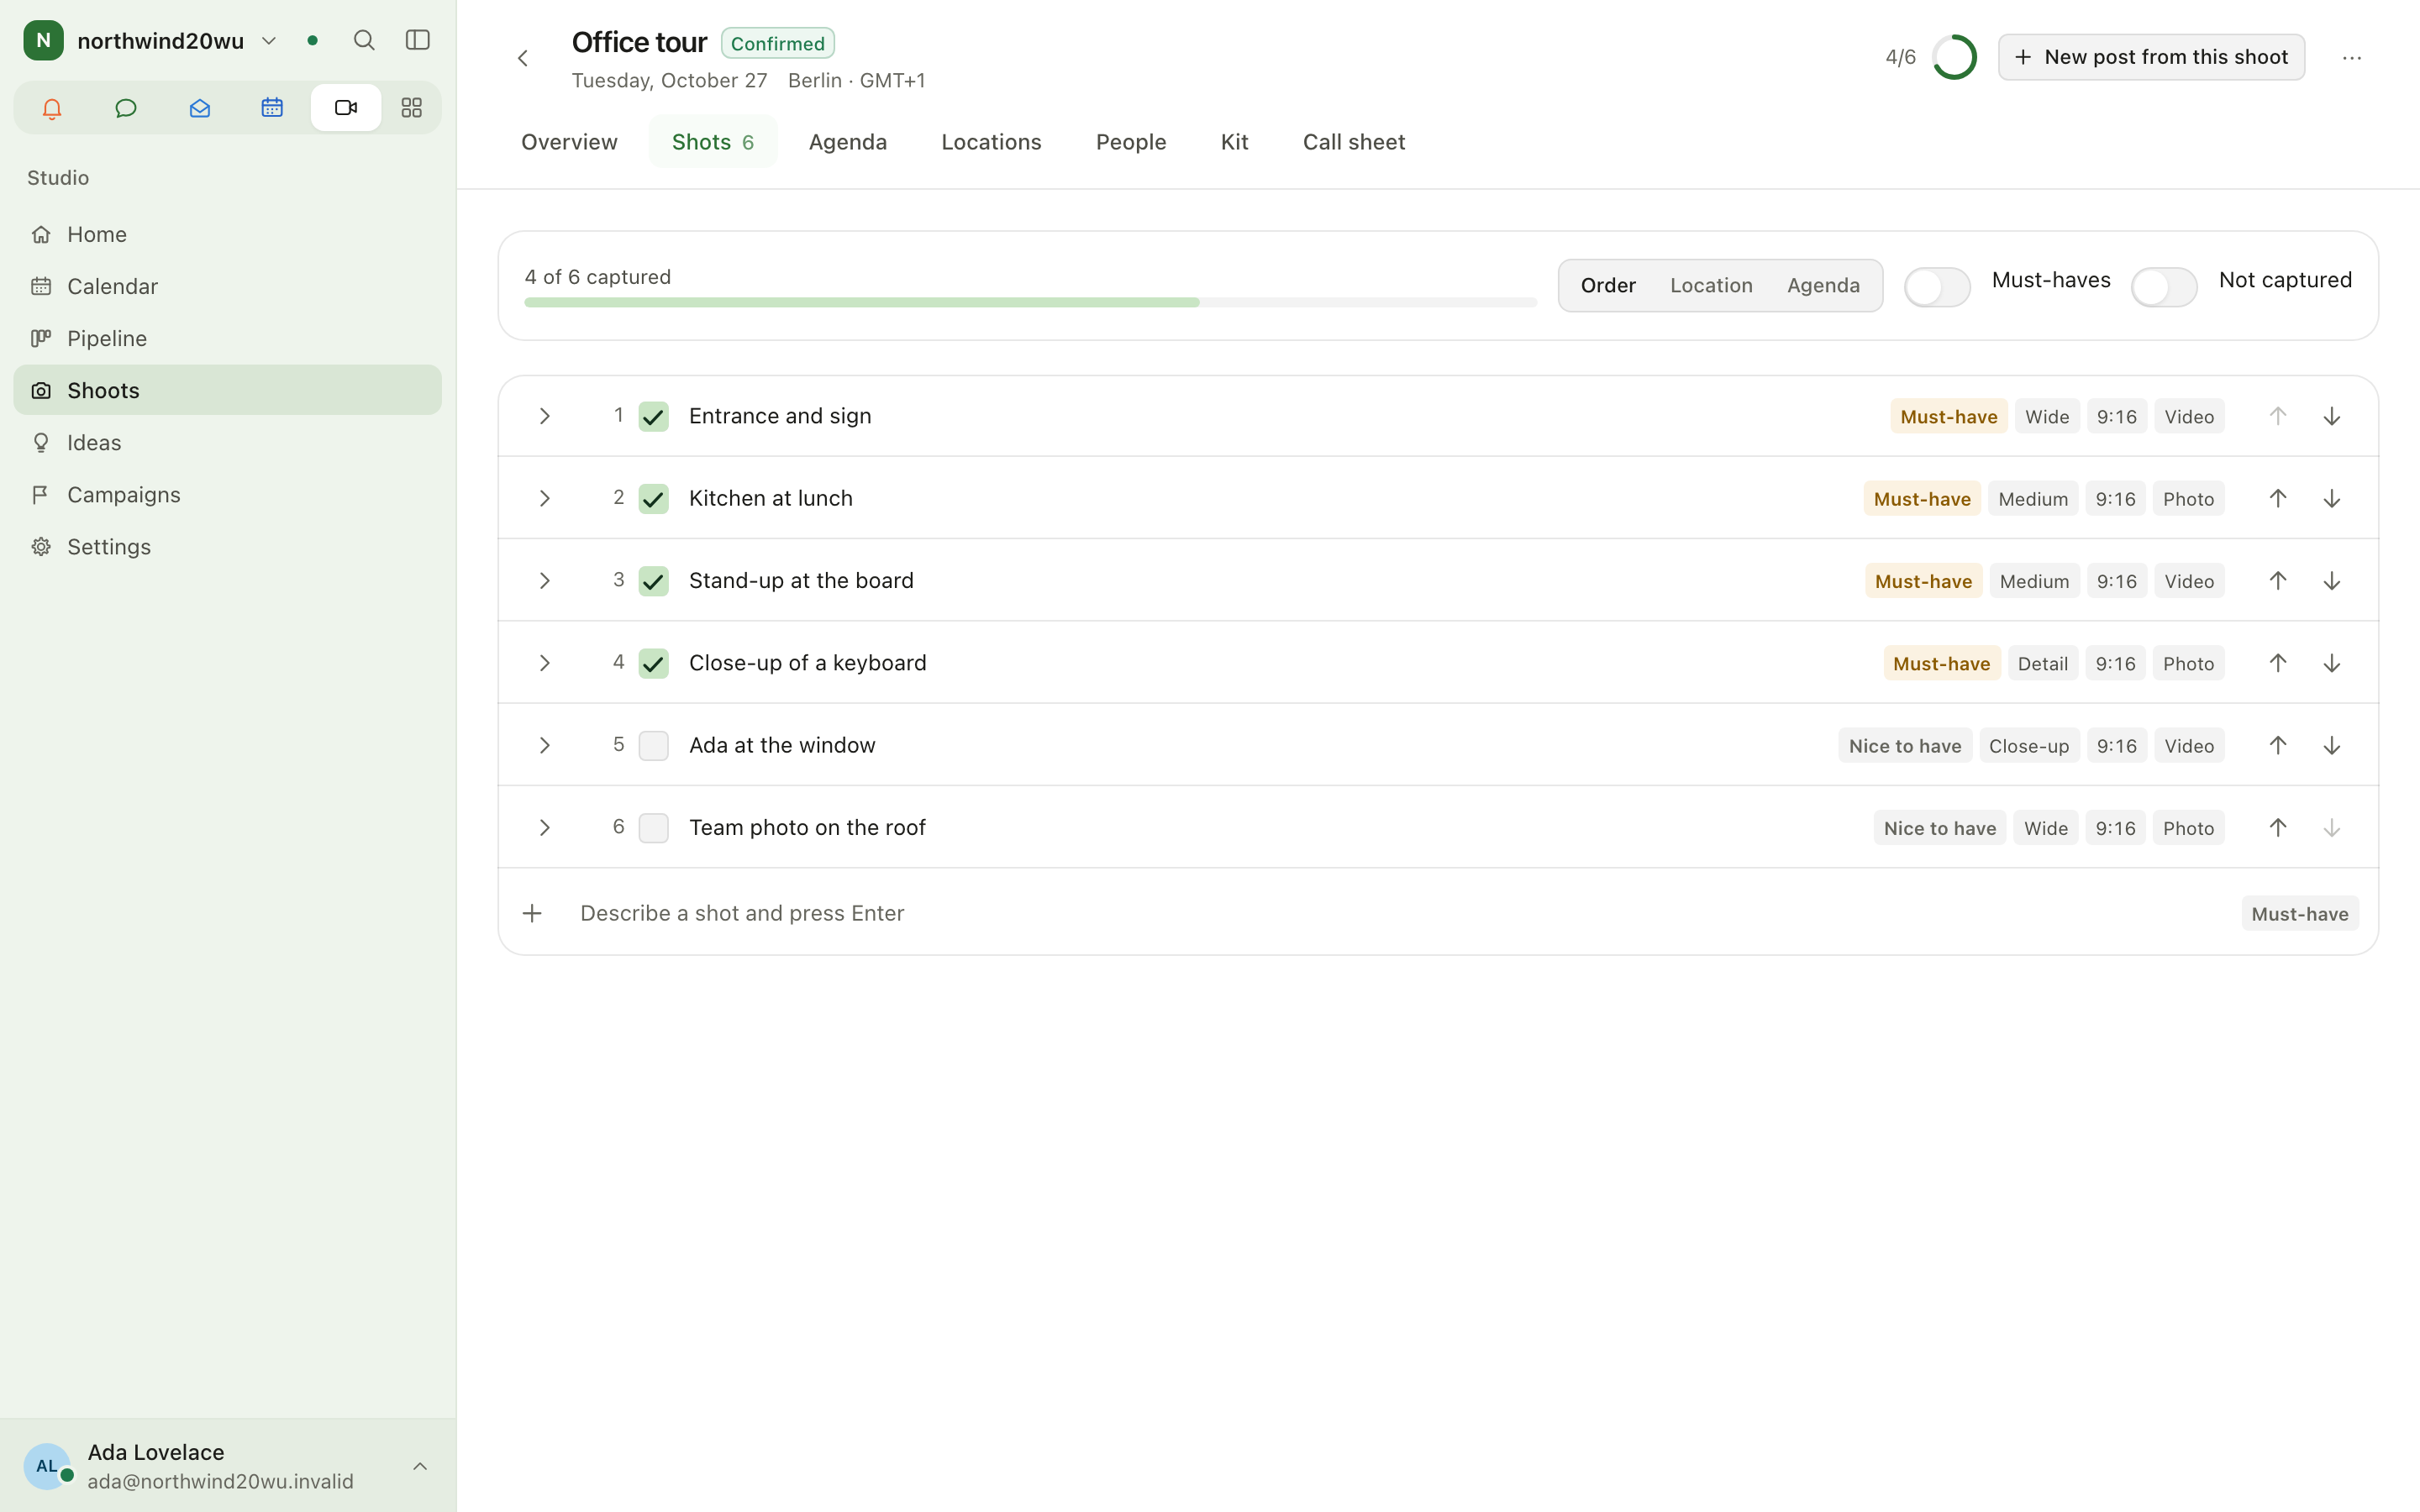Switch to the Agenda tab
The width and height of the screenshot is (2420, 1512).
click(848, 142)
